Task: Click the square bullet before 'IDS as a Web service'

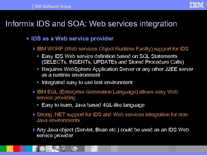Action: tap(28, 39)
